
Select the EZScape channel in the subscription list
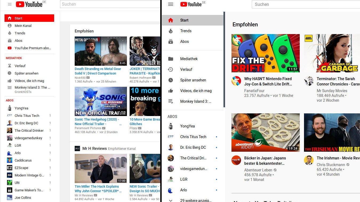point(21,168)
